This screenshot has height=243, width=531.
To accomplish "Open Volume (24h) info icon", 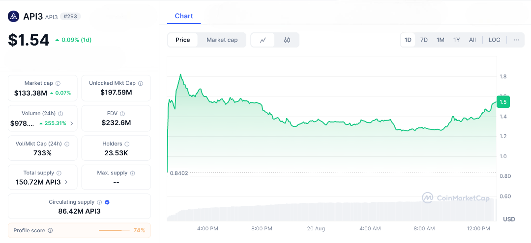I will click(x=60, y=114).
